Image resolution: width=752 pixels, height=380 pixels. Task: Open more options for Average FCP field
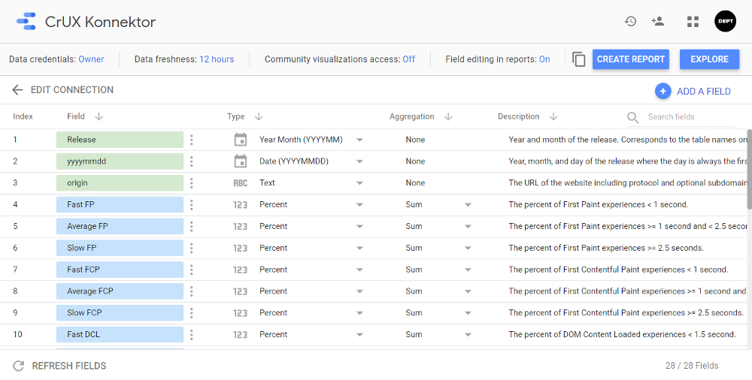(191, 291)
